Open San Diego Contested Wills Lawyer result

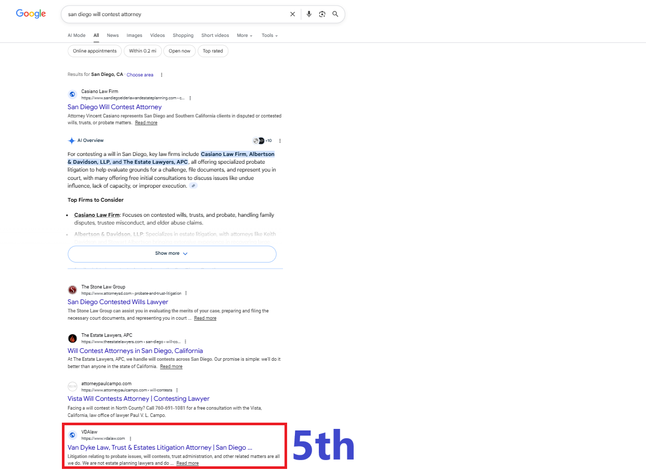[118, 302]
